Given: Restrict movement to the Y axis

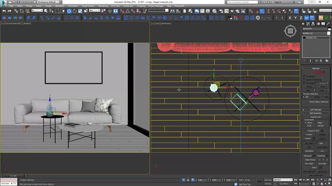Looking at the screenshot, I should coord(295,18).
